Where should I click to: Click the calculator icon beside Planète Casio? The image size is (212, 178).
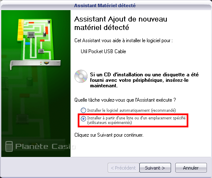pyautogui.click(x=9, y=146)
